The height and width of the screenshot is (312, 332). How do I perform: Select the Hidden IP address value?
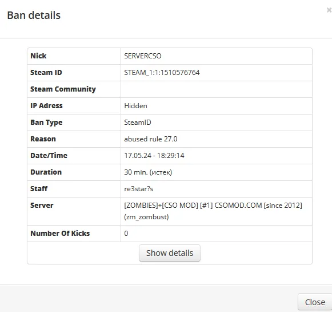point(135,106)
